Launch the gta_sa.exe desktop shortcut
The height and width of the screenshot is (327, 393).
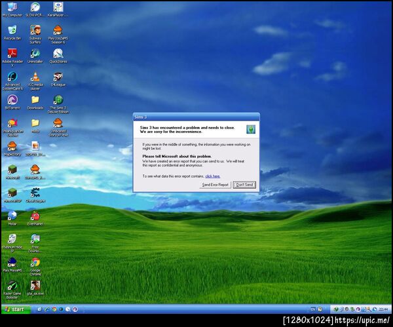click(35, 288)
